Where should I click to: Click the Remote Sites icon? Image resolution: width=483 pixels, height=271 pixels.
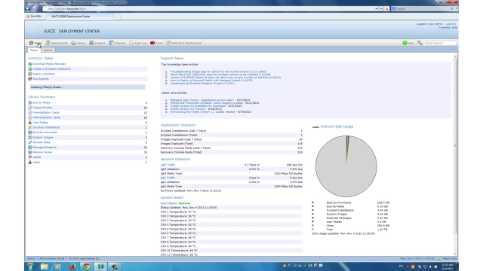(30, 142)
